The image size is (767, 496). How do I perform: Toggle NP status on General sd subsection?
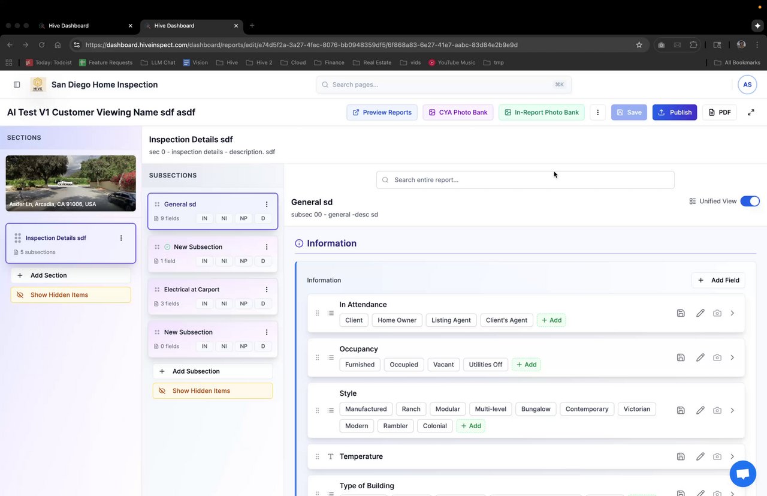pyautogui.click(x=243, y=218)
